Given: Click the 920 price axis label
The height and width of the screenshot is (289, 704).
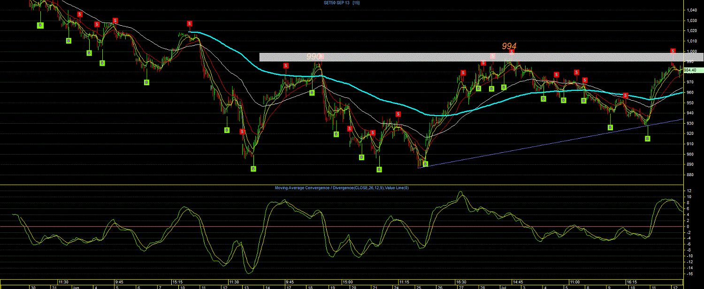Looking at the screenshot, I should pyautogui.click(x=690, y=133).
